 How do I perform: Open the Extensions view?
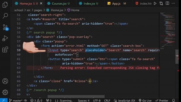pyautogui.click(x=5, y=49)
